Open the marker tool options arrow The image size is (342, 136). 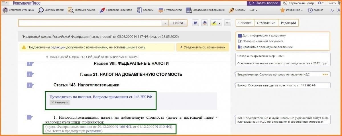pyautogui.click(x=219, y=23)
